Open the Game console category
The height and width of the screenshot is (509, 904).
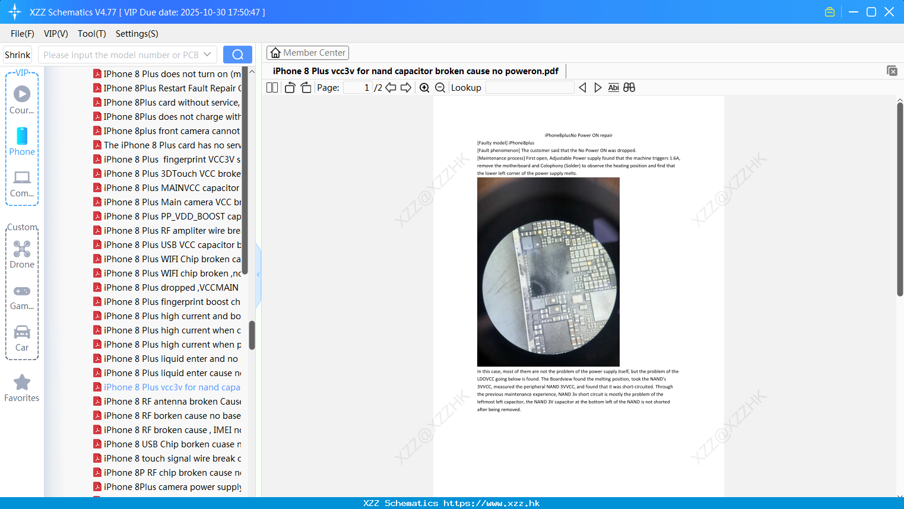pyautogui.click(x=22, y=297)
